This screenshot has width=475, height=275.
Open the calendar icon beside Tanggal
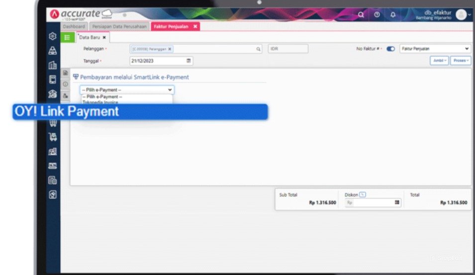(189, 61)
